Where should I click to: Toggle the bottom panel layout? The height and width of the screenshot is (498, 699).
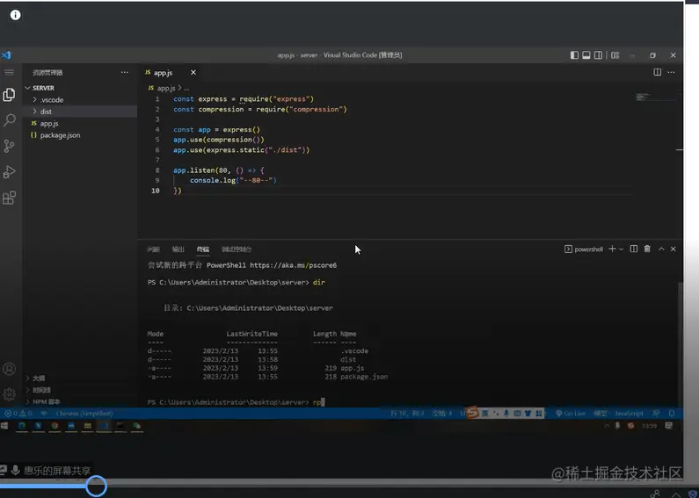tap(586, 55)
